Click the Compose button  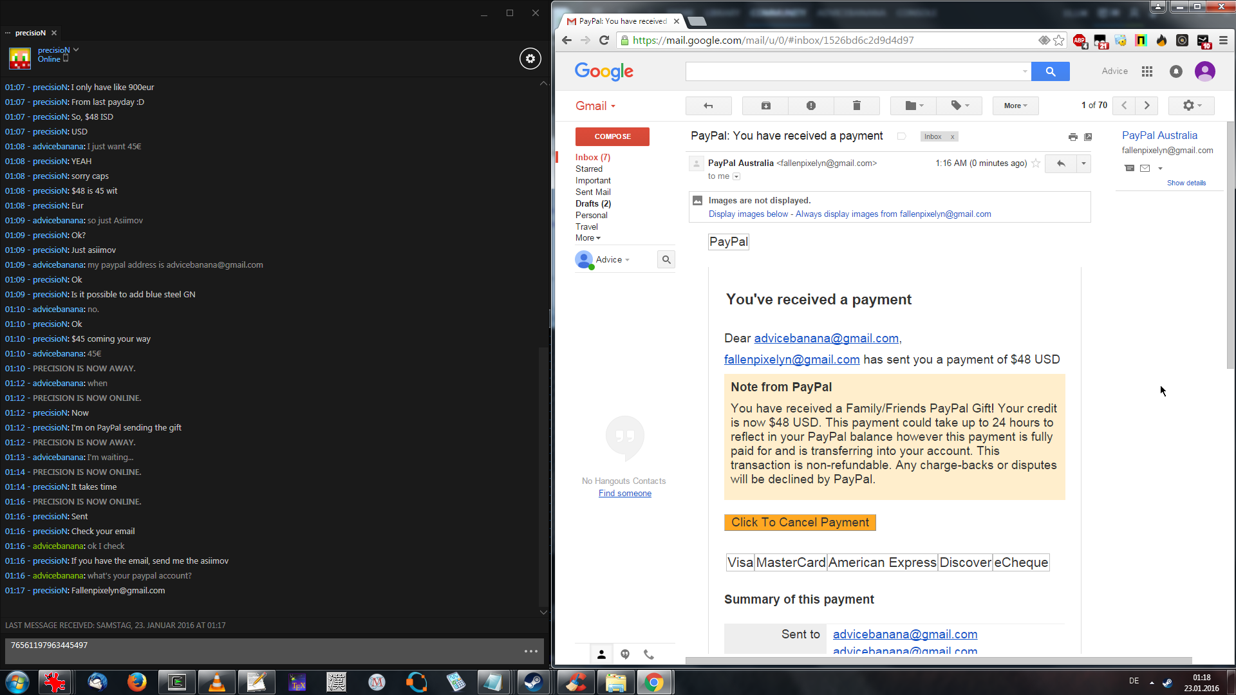(612, 136)
